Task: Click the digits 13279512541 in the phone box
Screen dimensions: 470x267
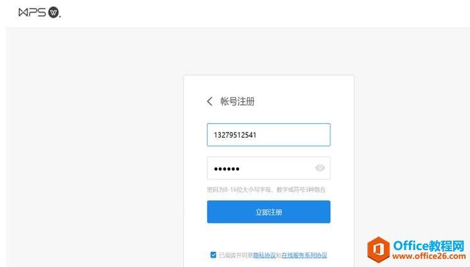Action: click(x=235, y=135)
